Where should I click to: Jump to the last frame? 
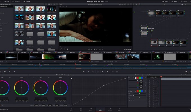coord(100,49)
